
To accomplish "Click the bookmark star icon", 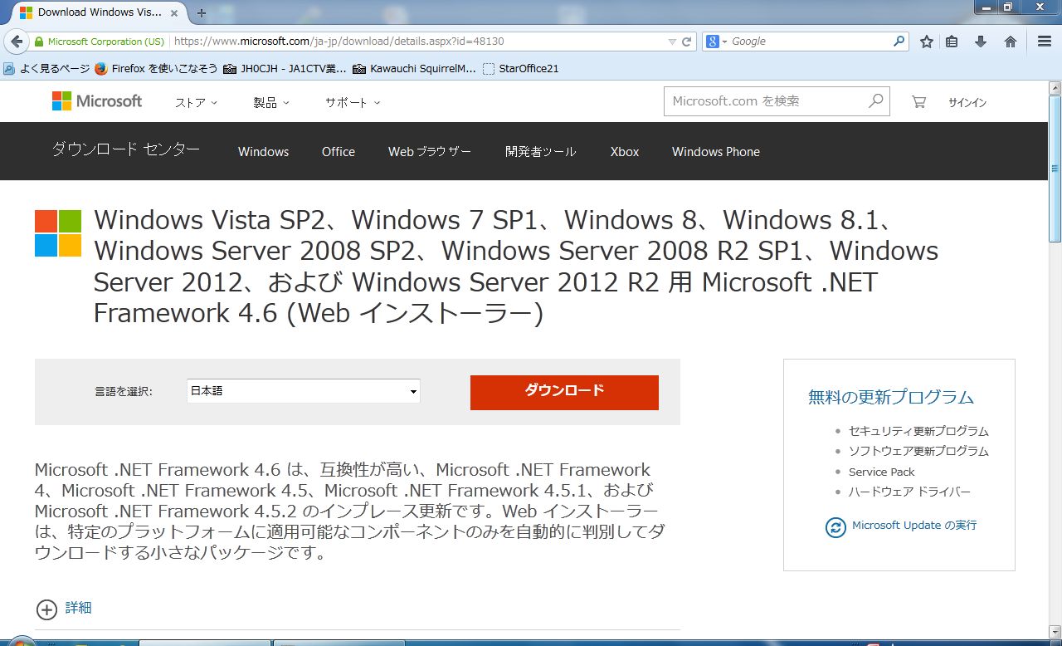I will tap(927, 42).
